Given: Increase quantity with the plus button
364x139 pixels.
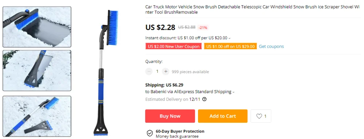Looking at the screenshot, I should 166,72.
